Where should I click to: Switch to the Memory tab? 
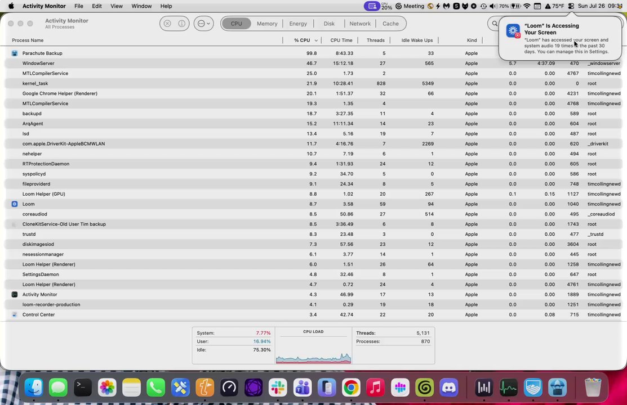pos(266,24)
